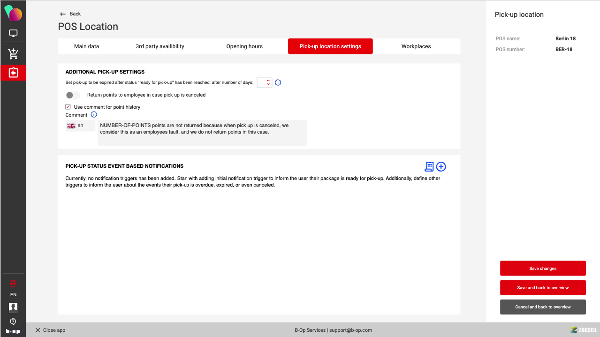Open the help question mark icon
The height and width of the screenshot is (337, 600).
(13, 321)
